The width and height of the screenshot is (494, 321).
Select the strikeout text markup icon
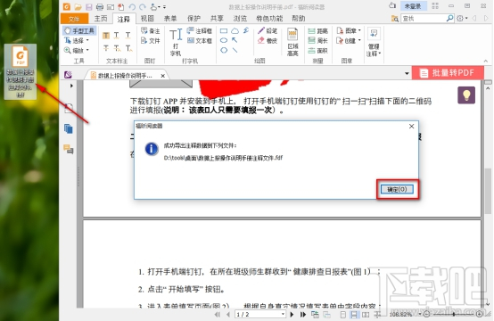click(x=106, y=48)
